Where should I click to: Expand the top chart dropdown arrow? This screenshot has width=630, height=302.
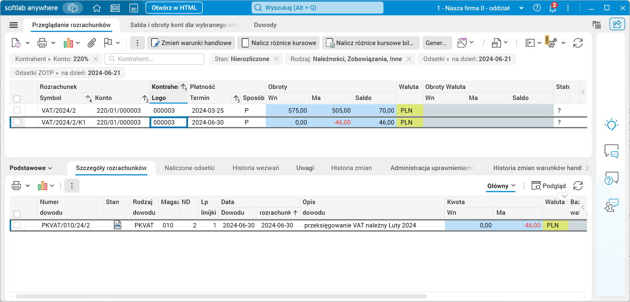[x=78, y=43]
